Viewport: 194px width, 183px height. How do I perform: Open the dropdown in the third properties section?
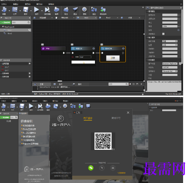click(x=169, y=71)
